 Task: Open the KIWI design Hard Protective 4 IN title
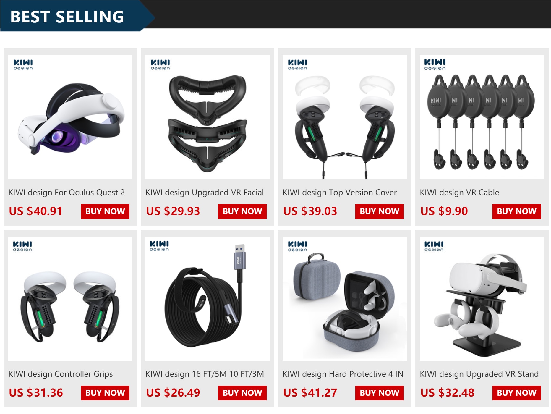point(343,374)
